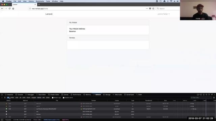Filter network requests by XHR

tap(24, 98)
